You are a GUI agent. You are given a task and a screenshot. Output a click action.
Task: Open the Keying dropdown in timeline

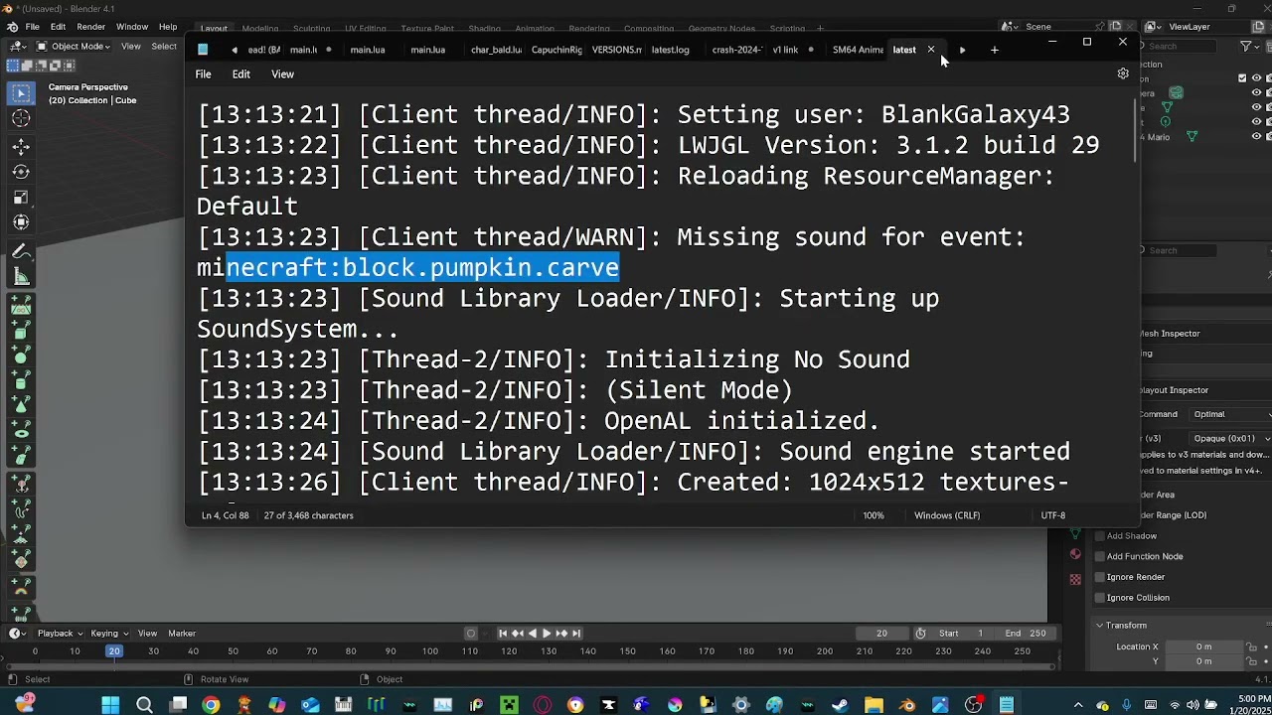pos(108,634)
